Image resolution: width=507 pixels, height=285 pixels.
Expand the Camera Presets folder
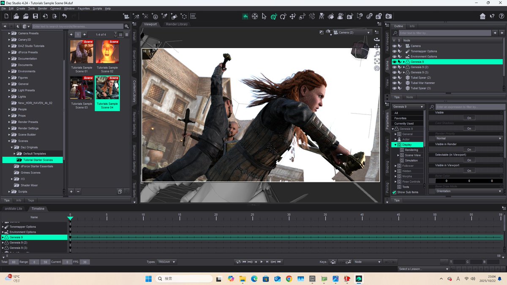[9, 33]
